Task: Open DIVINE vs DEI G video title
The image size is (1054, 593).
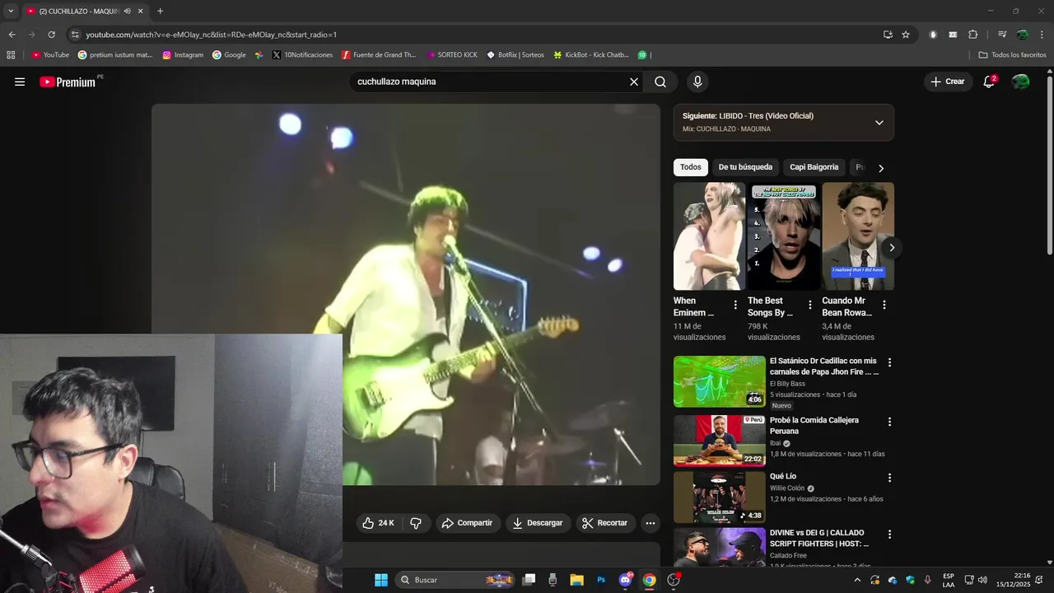Action: point(819,538)
